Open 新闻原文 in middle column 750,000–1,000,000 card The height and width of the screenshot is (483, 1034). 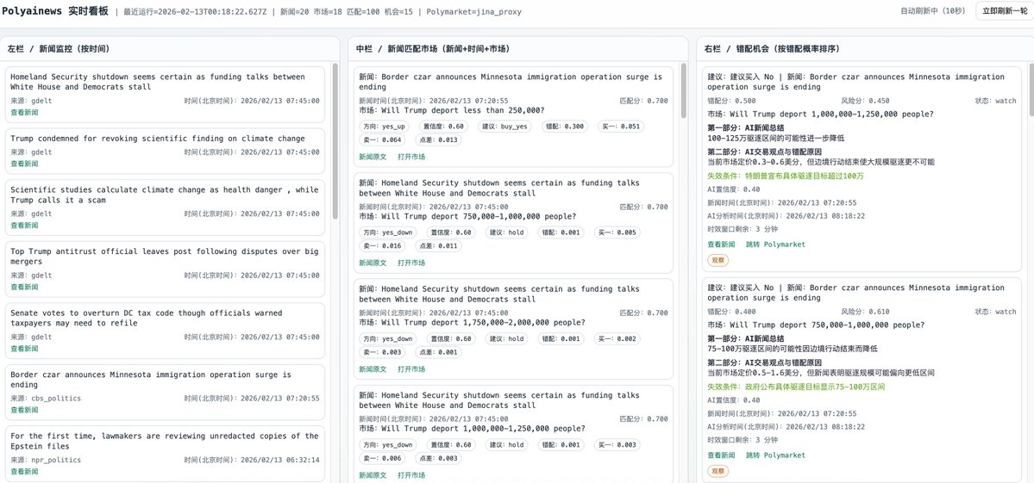373,263
